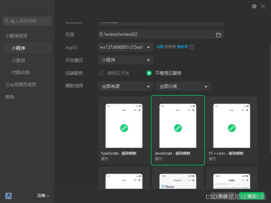This screenshot has width=271, height=203.
Task: Click the 'JavaScript - 基础模板' label text
Action: click(x=173, y=153)
